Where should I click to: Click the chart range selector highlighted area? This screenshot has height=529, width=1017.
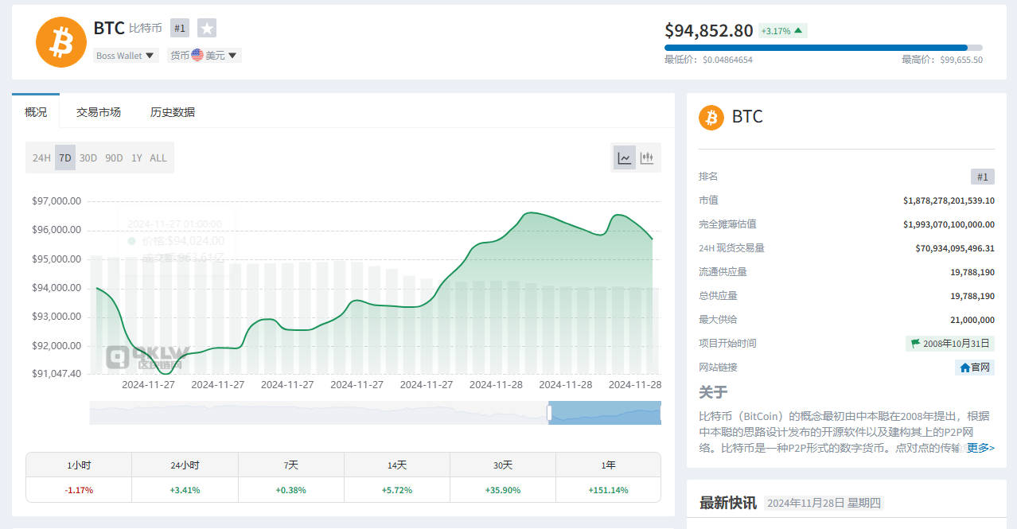pyautogui.click(x=605, y=413)
